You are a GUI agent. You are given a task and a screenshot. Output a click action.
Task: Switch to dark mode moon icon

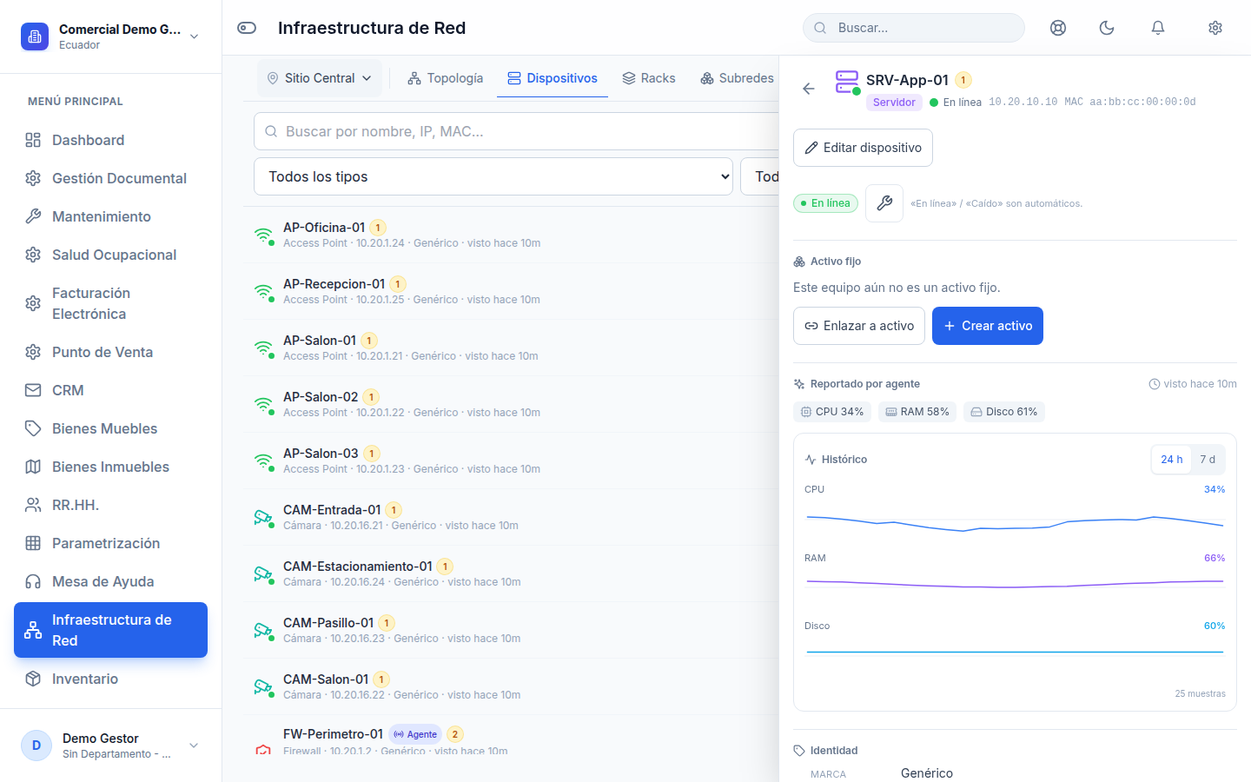pos(1107,28)
